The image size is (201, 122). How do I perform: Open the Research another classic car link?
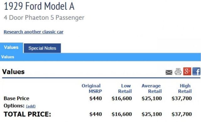[x=34, y=32]
